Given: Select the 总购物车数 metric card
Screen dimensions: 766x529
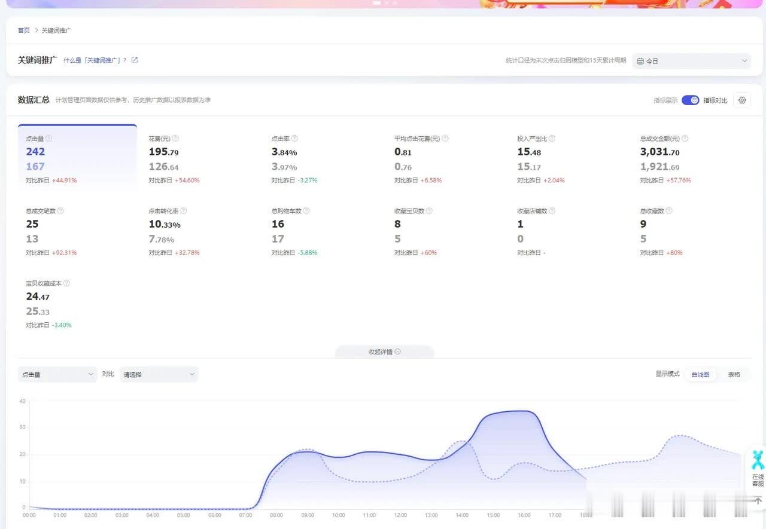Looking at the screenshot, I should pyautogui.click(x=323, y=231).
